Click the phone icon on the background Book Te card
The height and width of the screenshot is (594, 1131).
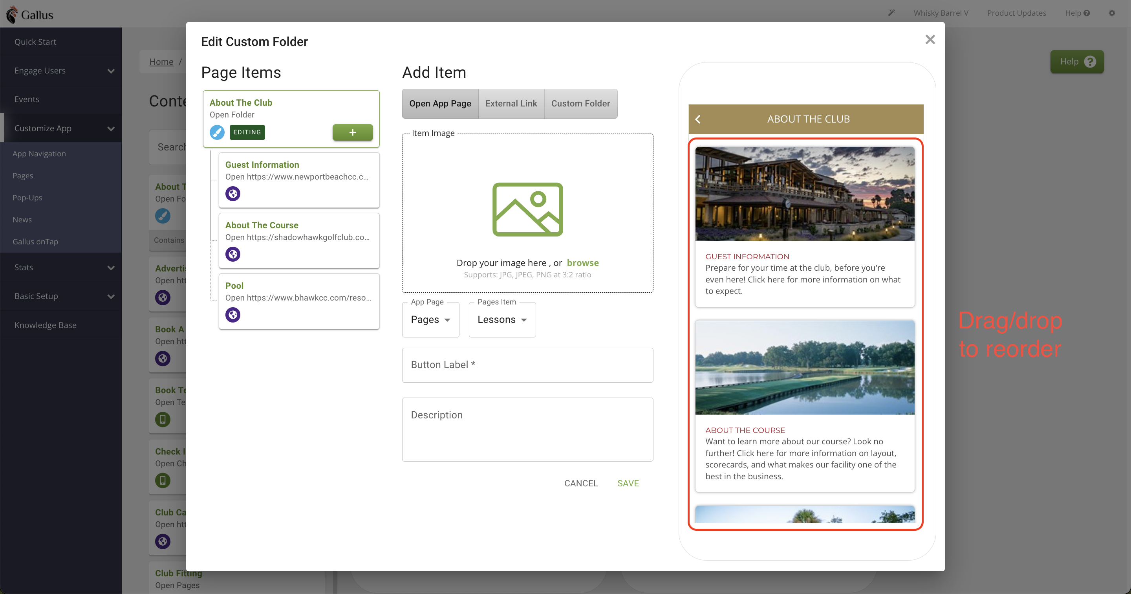pos(163,420)
